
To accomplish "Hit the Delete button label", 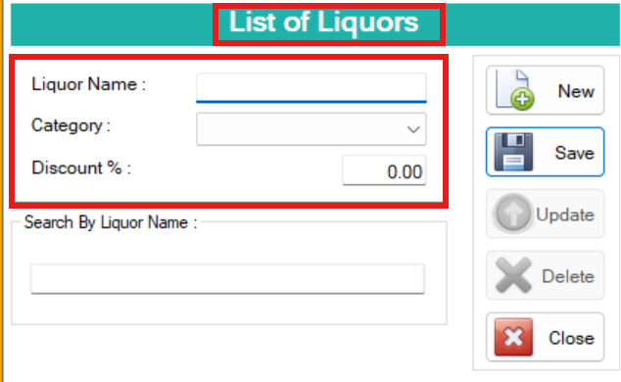I will [568, 276].
